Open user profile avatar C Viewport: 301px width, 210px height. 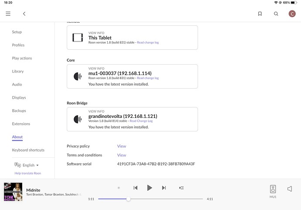[292, 14]
